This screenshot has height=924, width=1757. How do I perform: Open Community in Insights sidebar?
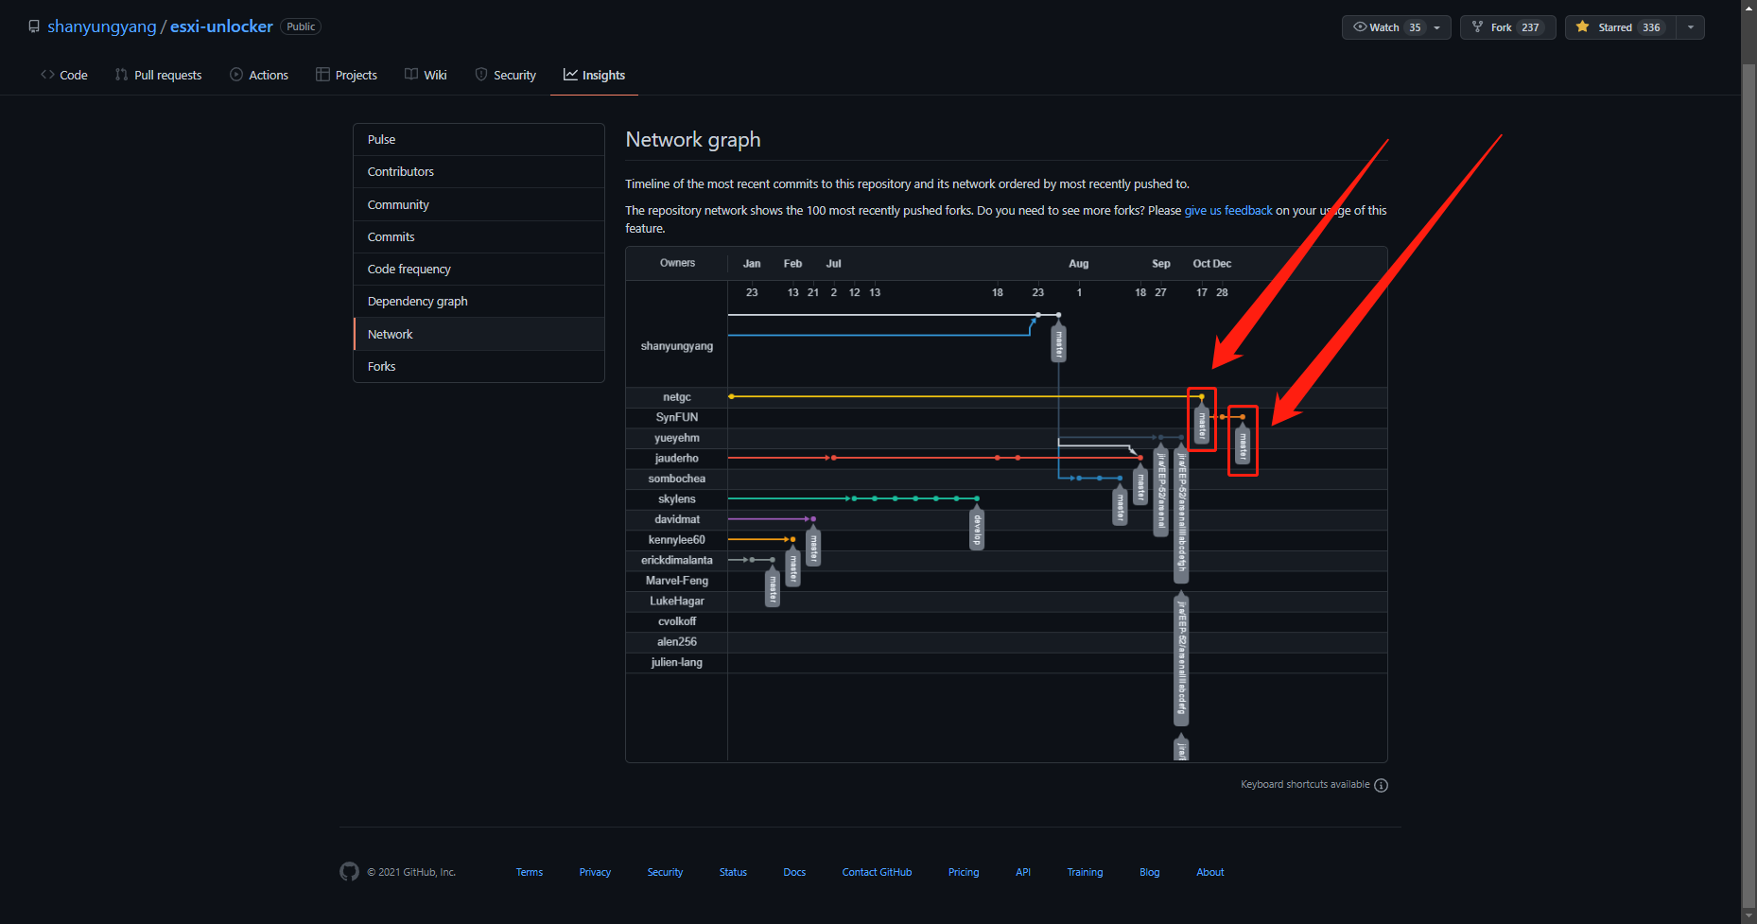pyautogui.click(x=478, y=204)
